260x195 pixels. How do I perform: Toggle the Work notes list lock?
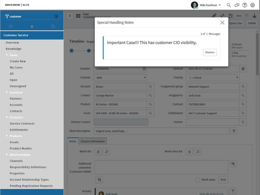189,151
